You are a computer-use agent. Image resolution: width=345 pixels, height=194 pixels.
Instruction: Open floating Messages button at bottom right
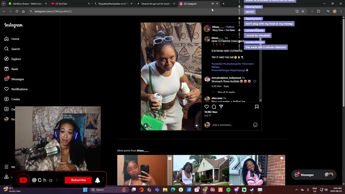pyautogui.click(x=314, y=175)
